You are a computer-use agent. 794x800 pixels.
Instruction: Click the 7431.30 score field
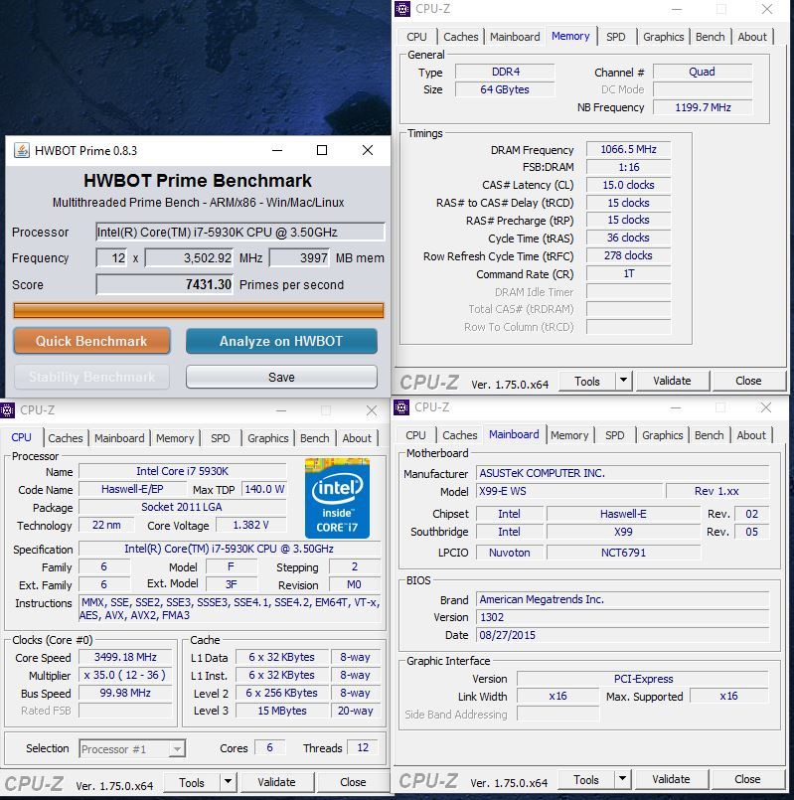click(x=164, y=284)
